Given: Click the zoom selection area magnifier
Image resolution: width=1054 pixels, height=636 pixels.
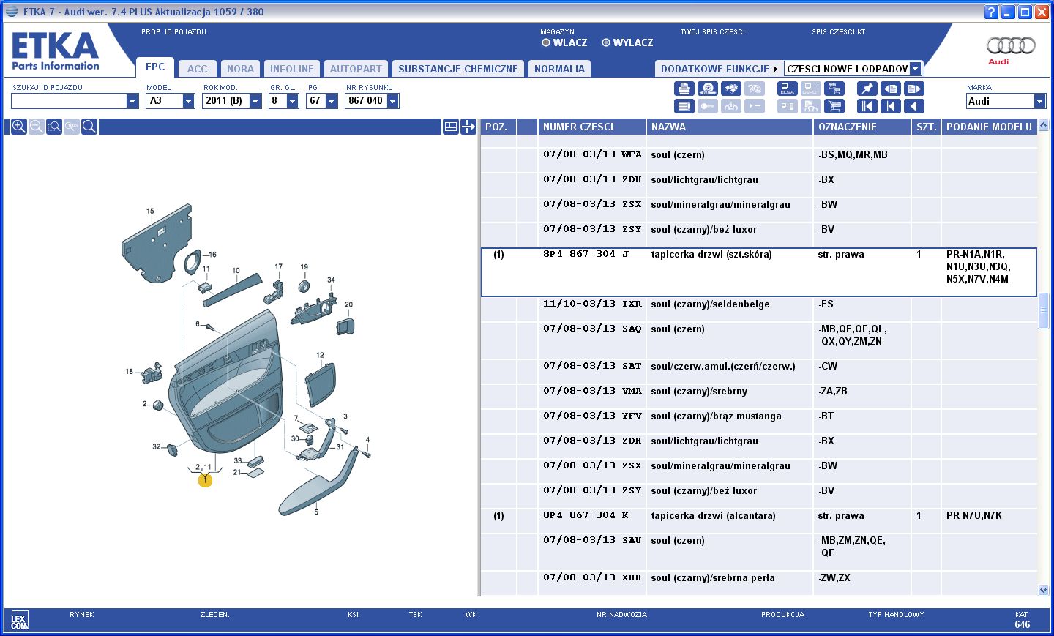Looking at the screenshot, I should (x=54, y=127).
